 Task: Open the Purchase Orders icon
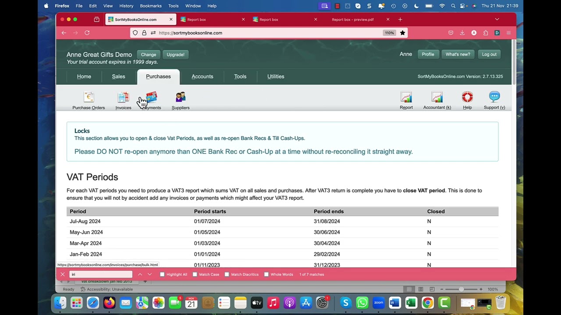coord(89,101)
